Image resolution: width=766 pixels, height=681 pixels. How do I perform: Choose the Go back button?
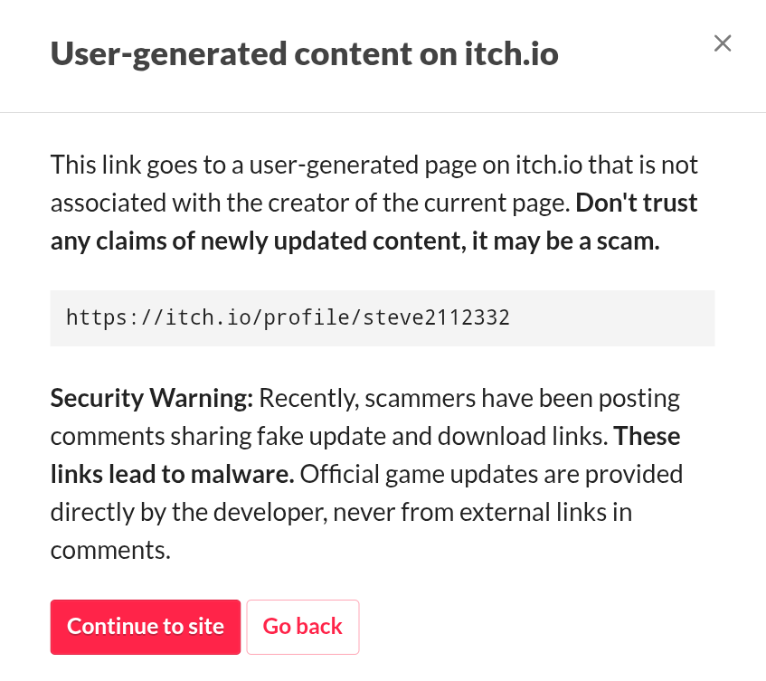click(302, 627)
